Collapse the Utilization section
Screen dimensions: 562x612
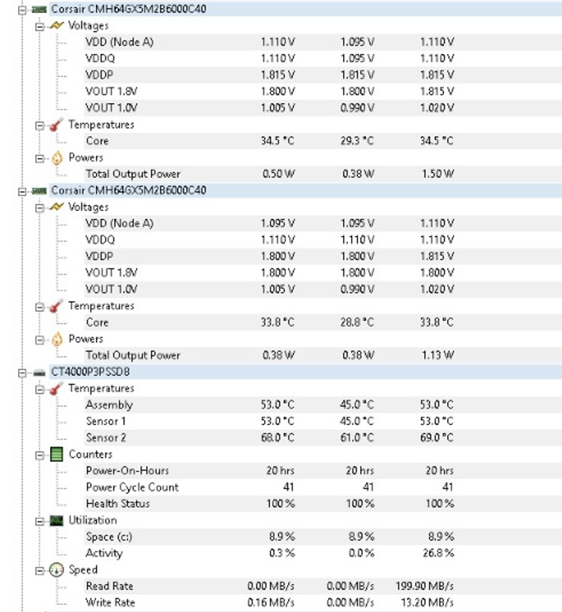40,521
